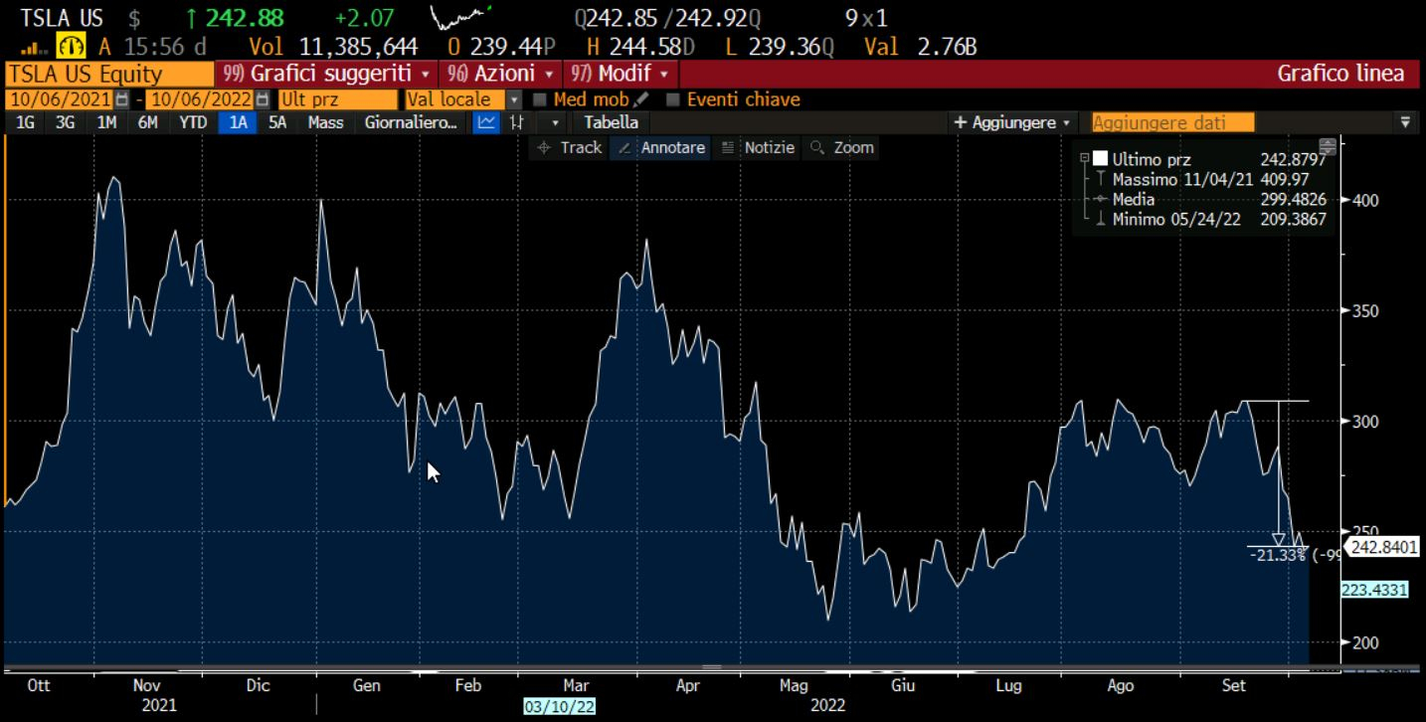Select the 1G time range tab
This screenshot has height=722, width=1426.
pos(26,122)
